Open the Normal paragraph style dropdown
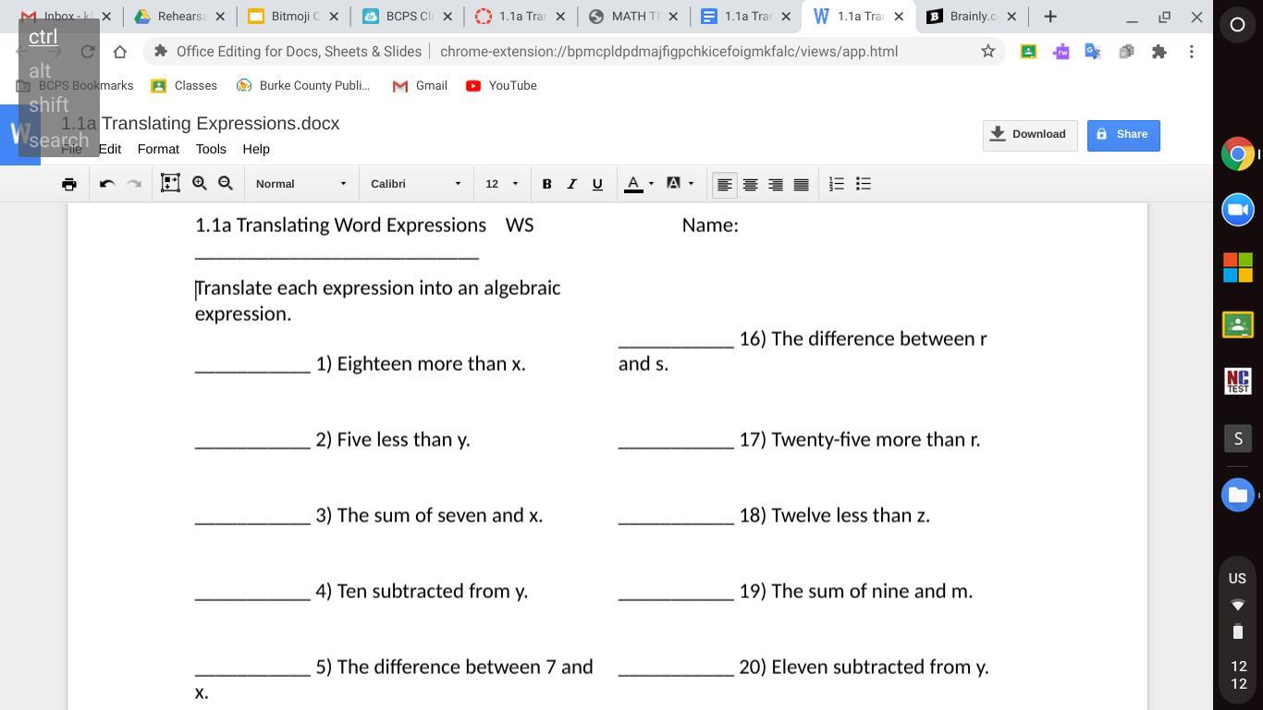The height and width of the screenshot is (710, 1263). 300,184
